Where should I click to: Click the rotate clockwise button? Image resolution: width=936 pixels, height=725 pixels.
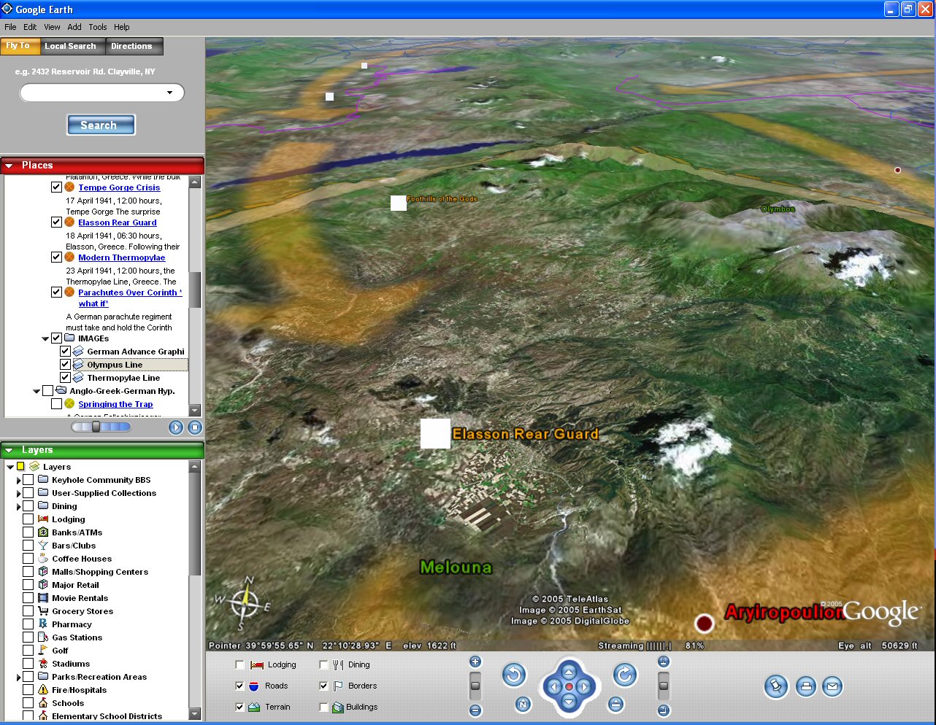pyautogui.click(x=624, y=675)
